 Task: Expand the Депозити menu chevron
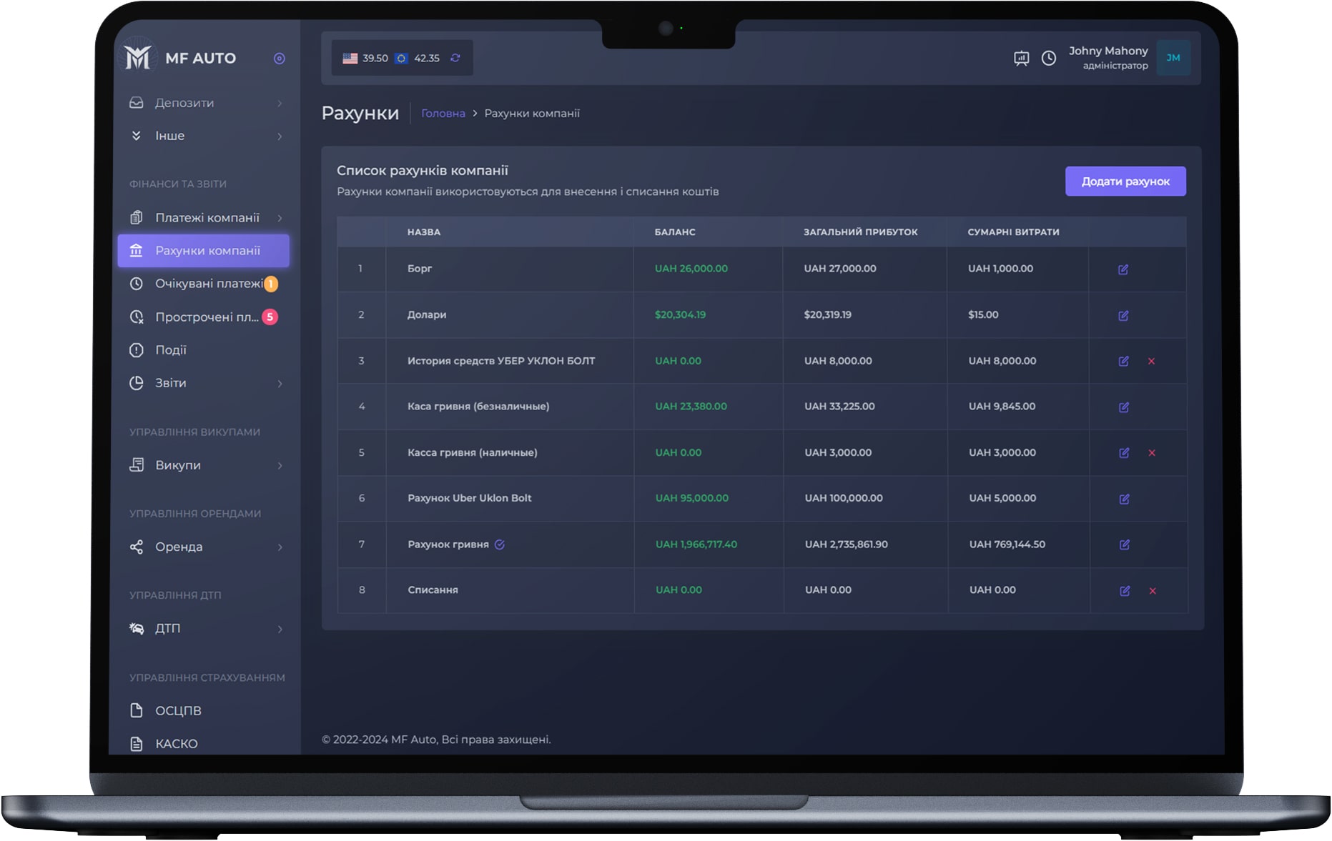[x=280, y=104]
